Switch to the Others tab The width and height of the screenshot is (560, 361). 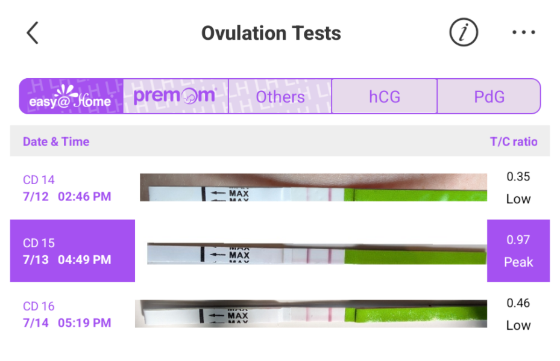(x=280, y=96)
